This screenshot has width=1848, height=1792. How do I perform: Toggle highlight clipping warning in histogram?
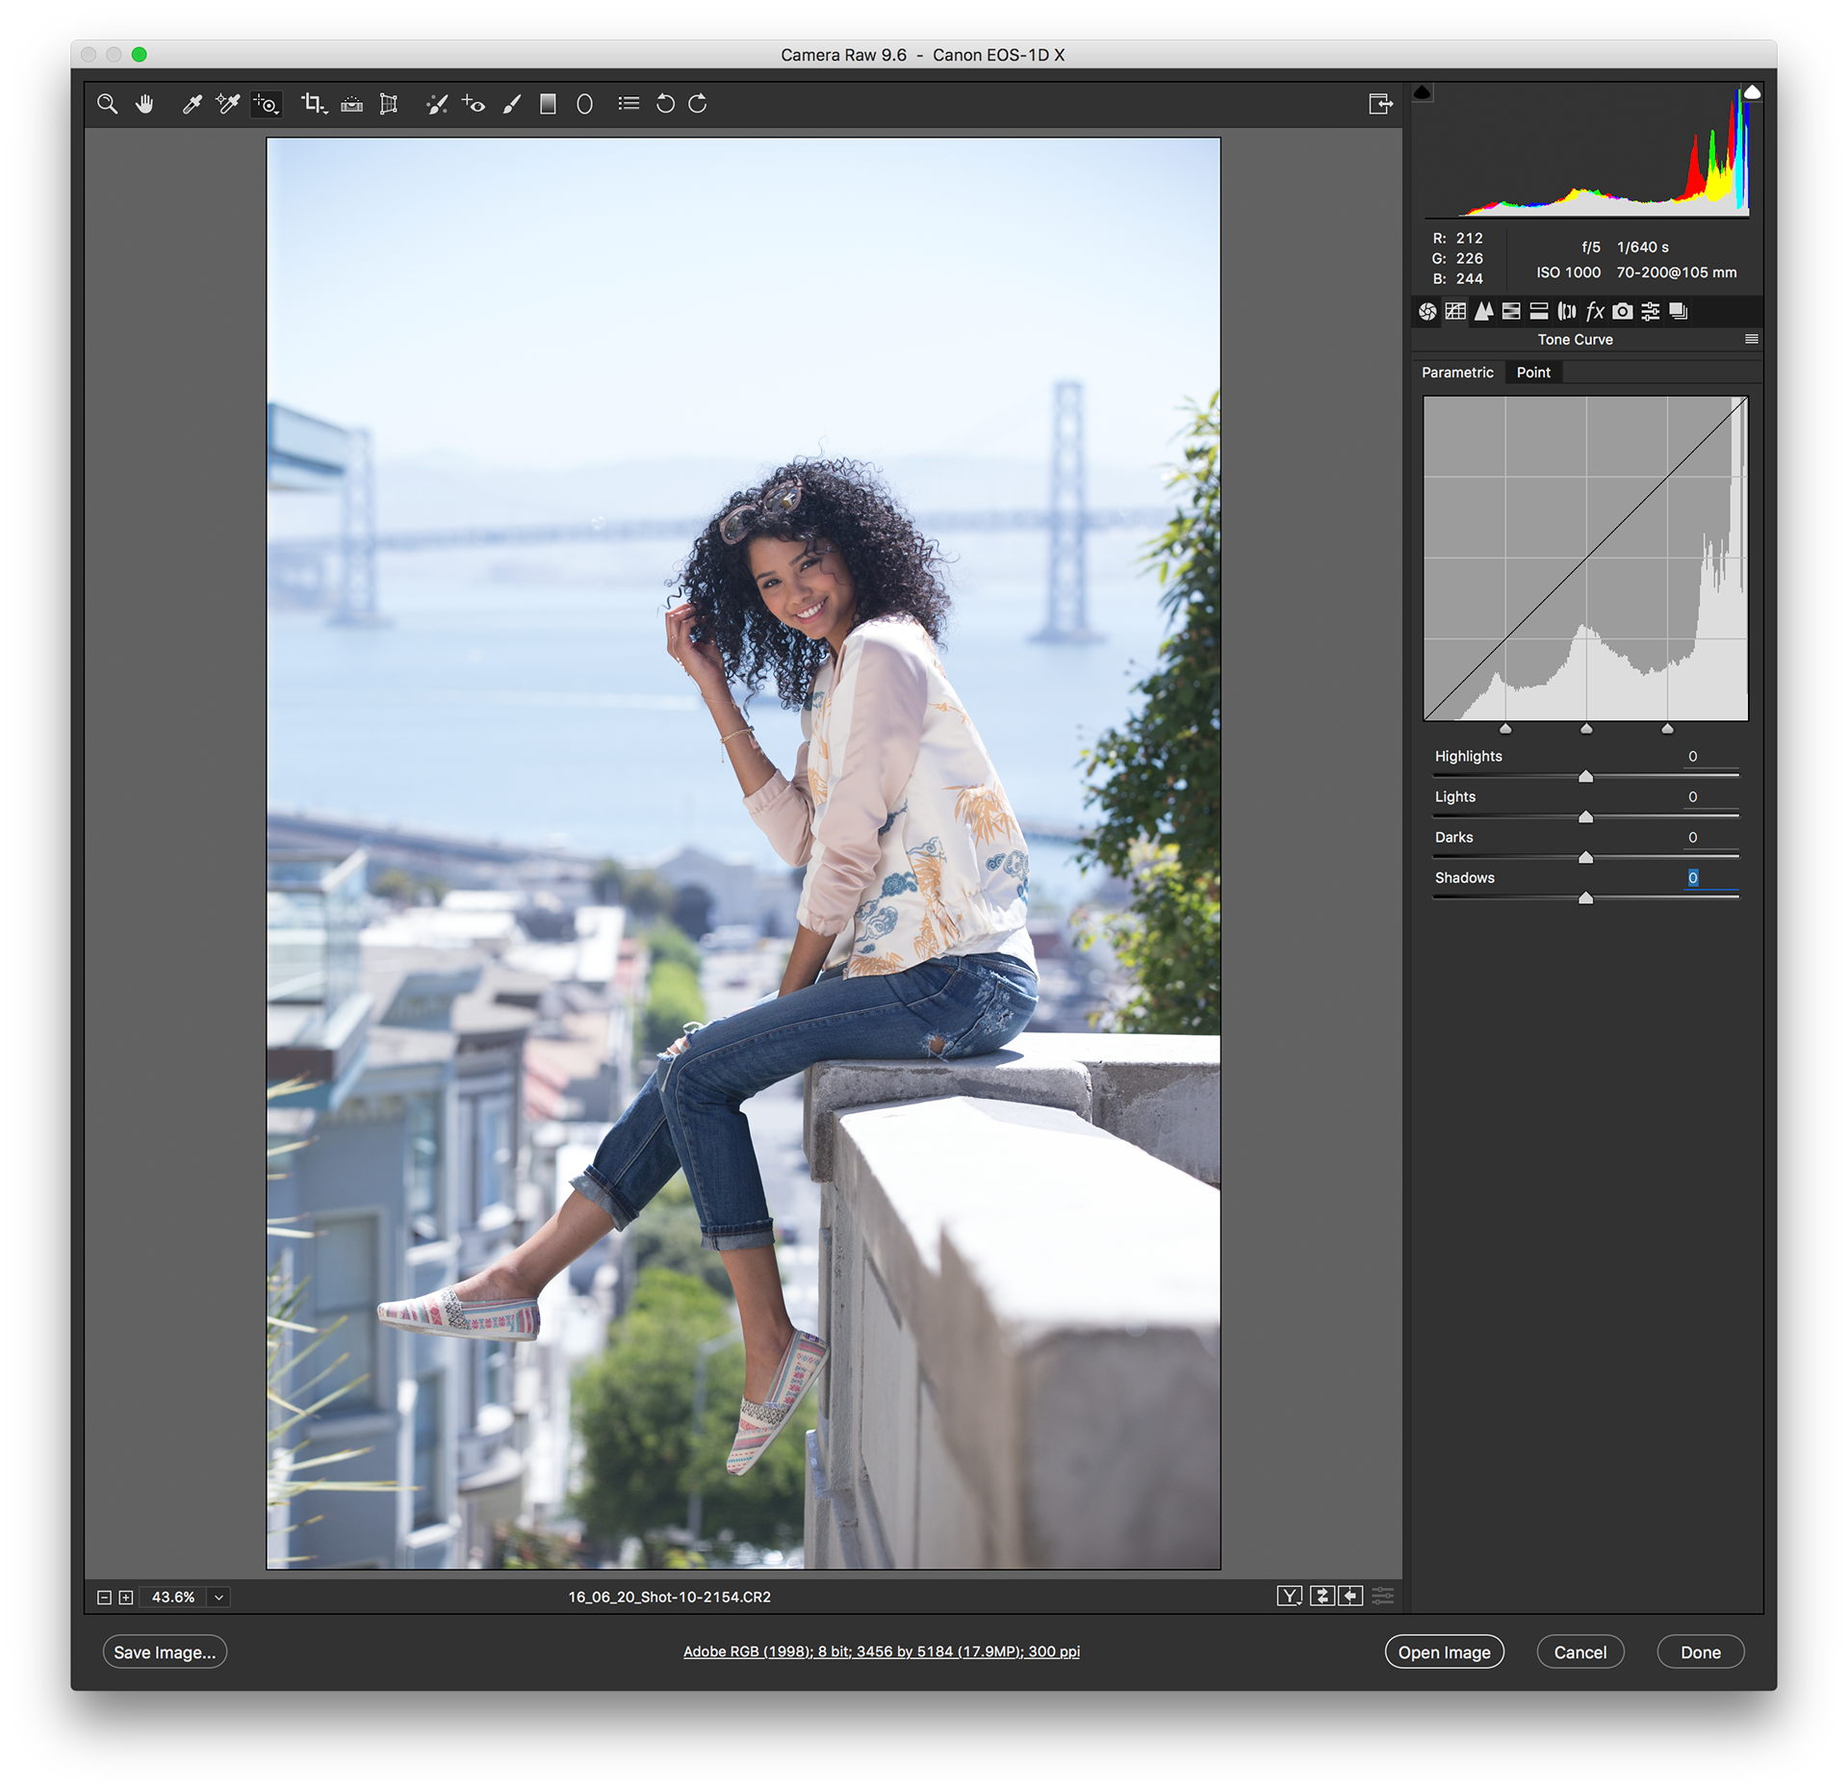click(x=1752, y=92)
